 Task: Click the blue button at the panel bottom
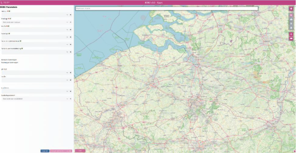pos(45,151)
